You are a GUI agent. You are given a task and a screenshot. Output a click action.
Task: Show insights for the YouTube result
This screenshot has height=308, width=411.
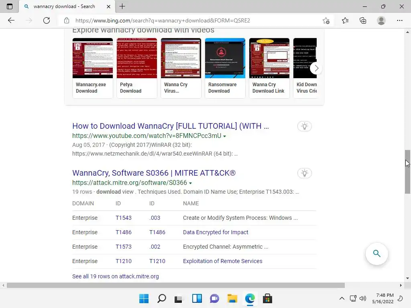[x=304, y=126]
